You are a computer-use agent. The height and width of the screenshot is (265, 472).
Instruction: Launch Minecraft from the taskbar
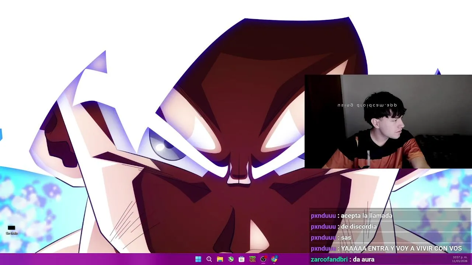pos(252,259)
